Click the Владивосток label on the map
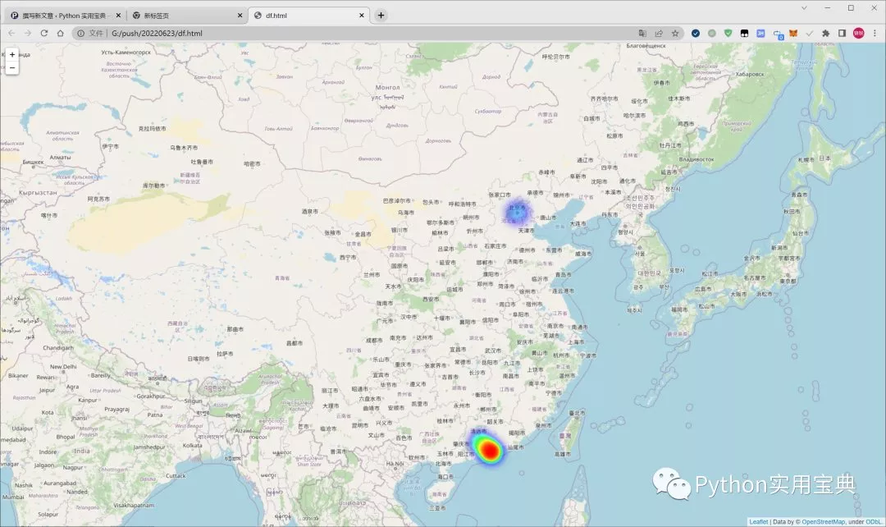Screen dimensions: 886x527 (x=696, y=159)
